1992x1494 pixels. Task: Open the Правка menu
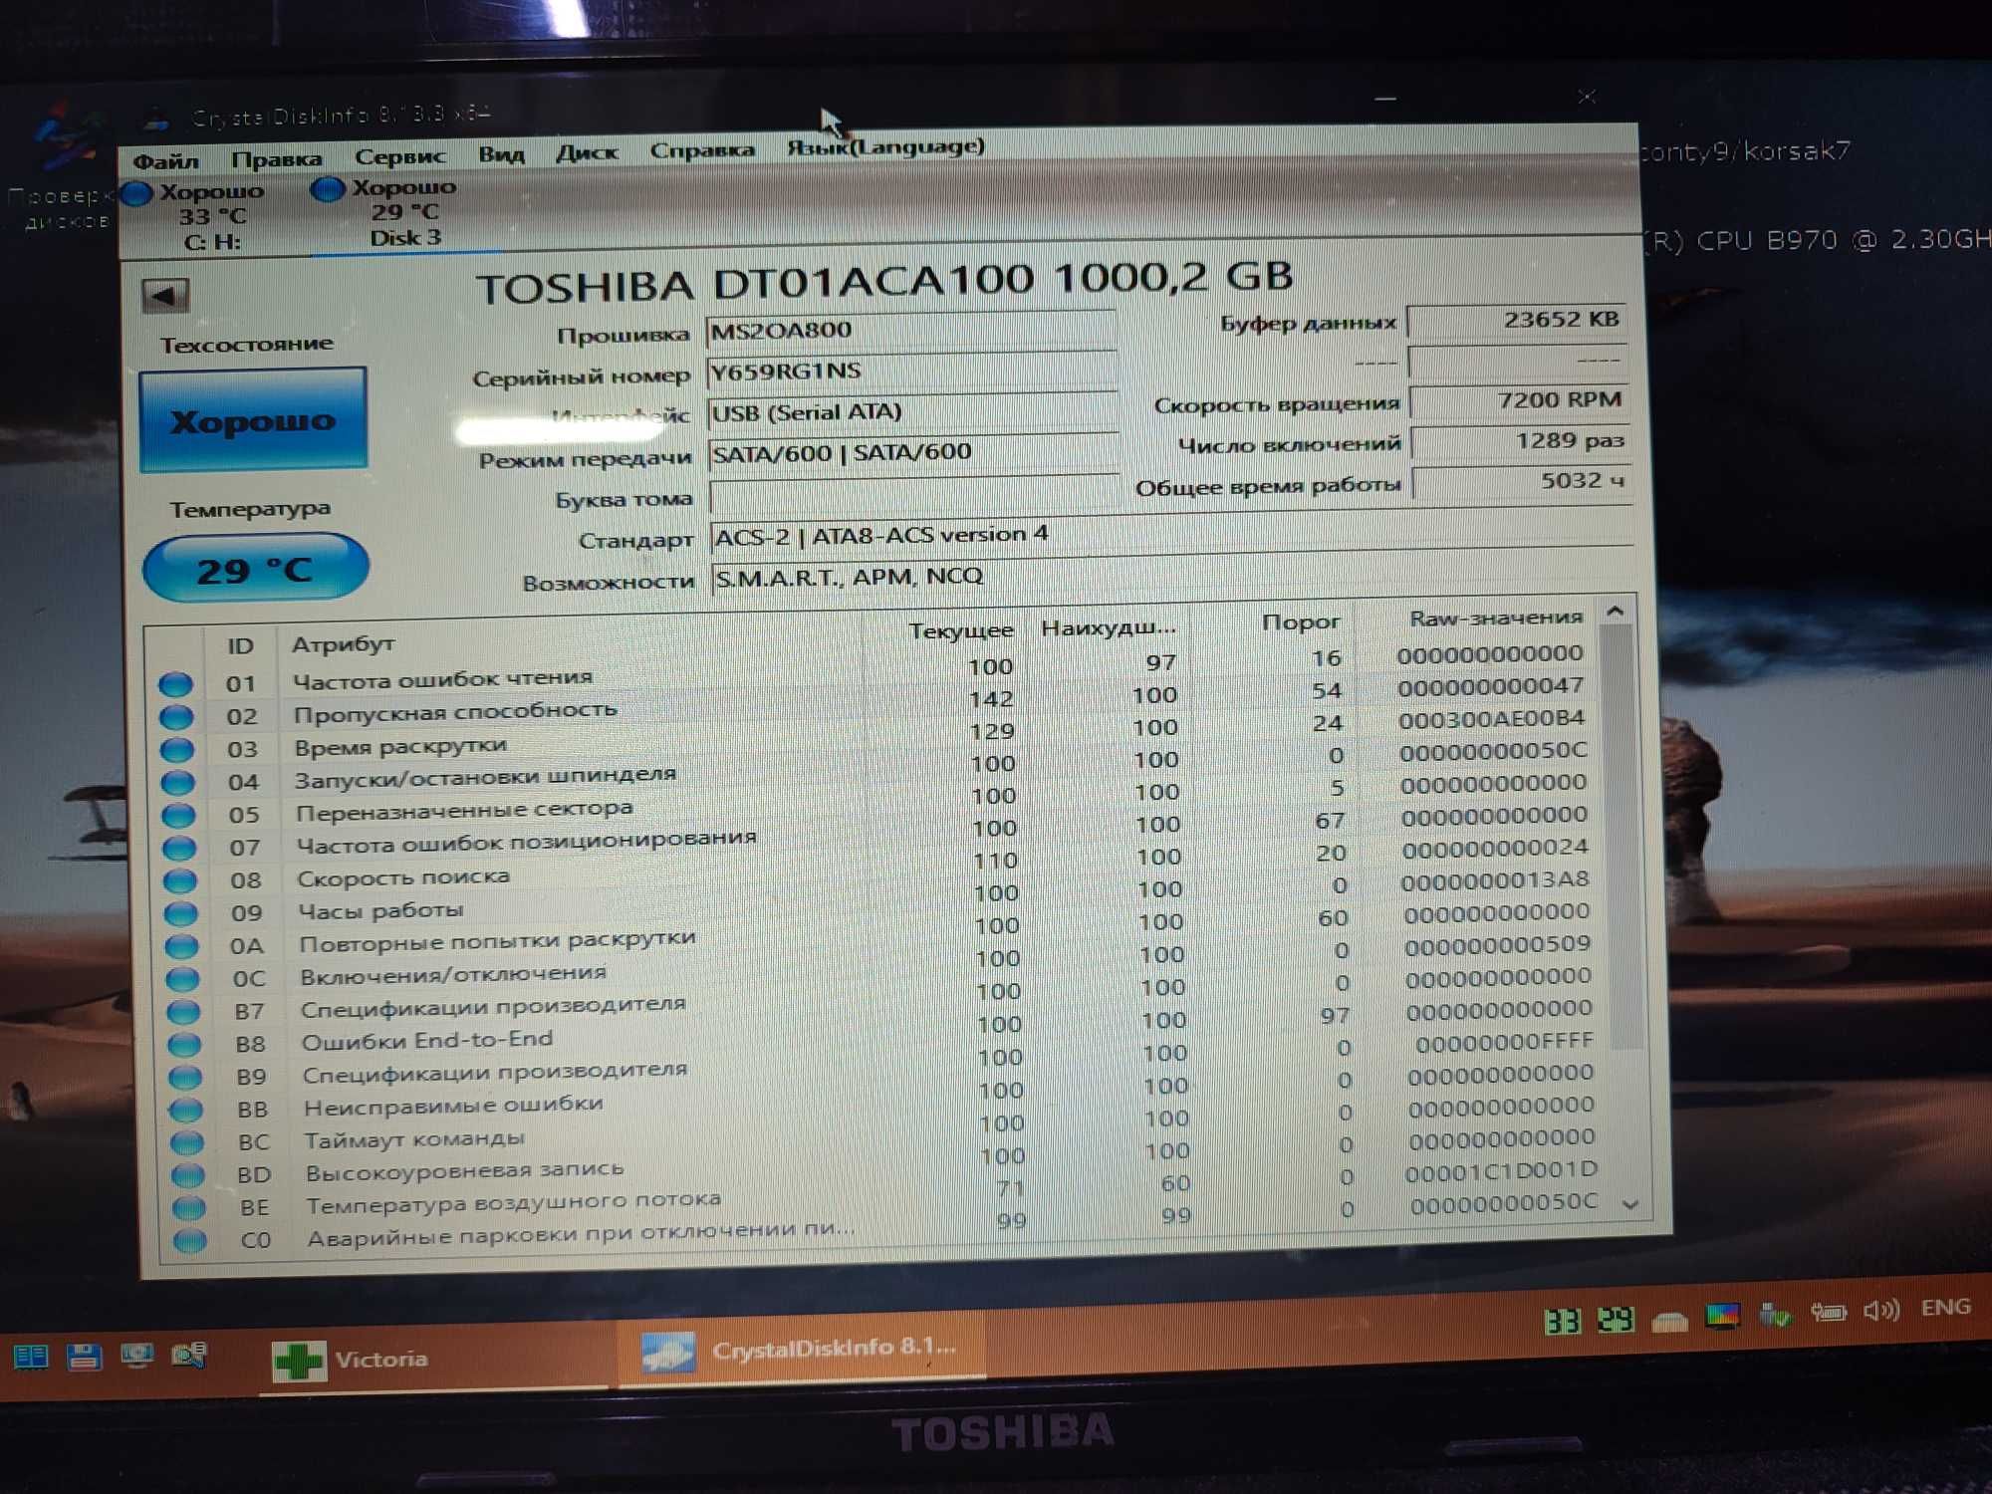(276, 159)
